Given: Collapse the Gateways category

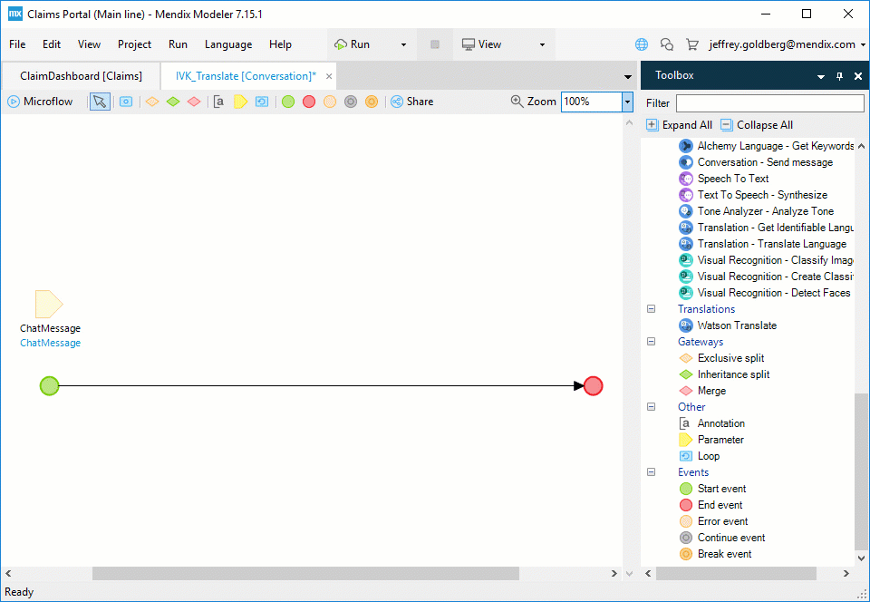Looking at the screenshot, I should coord(652,342).
